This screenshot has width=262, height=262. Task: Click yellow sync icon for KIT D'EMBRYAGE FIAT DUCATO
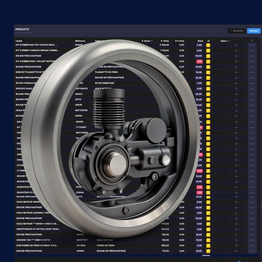208,45
